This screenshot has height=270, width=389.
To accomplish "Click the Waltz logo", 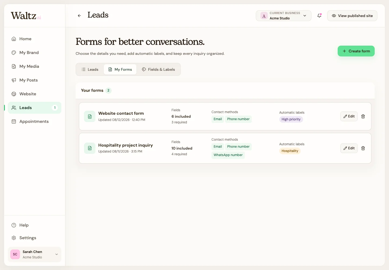I will point(26,16).
